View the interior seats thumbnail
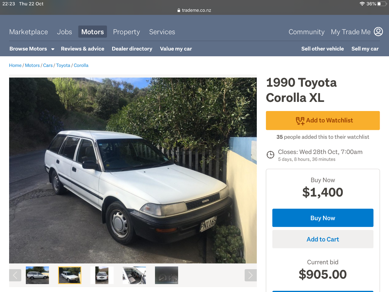This screenshot has height=292, width=389. (x=134, y=275)
